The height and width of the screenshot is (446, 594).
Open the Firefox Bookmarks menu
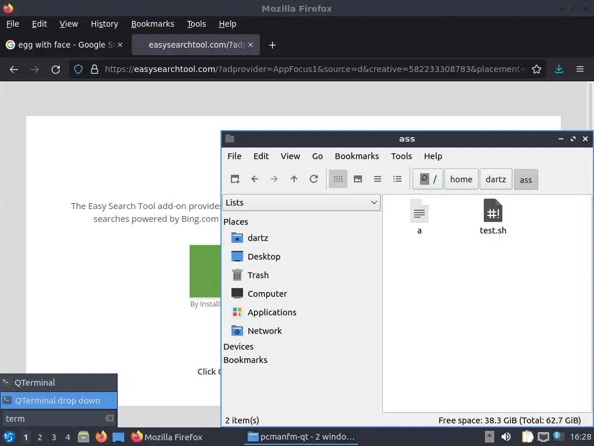pyautogui.click(x=153, y=24)
